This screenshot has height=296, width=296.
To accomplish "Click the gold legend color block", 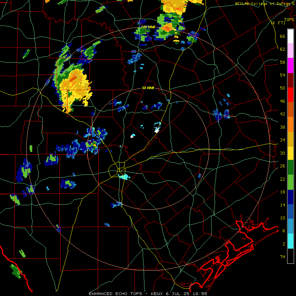I will click(x=290, y=139).
